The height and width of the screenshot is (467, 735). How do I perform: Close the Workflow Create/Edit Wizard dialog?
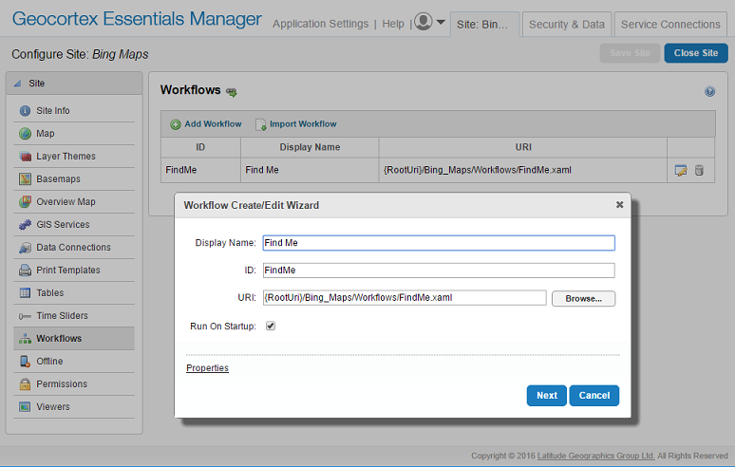click(619, 205)
